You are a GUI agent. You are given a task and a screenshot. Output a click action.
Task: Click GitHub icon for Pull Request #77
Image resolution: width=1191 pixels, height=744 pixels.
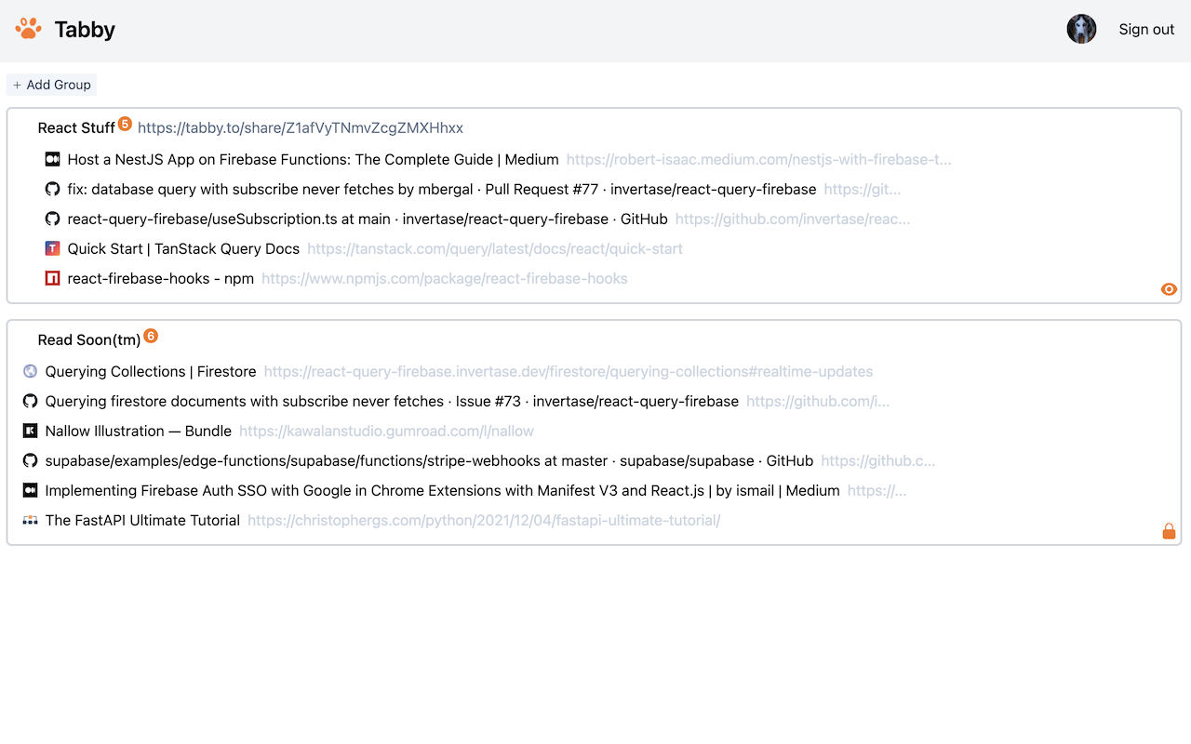(53, 189)
